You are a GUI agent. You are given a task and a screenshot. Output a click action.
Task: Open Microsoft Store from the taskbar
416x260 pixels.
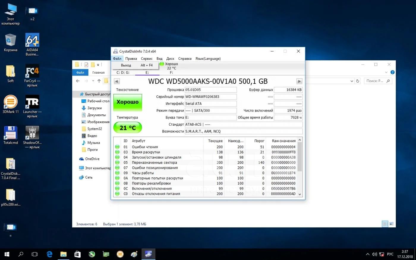coord(78,254)
